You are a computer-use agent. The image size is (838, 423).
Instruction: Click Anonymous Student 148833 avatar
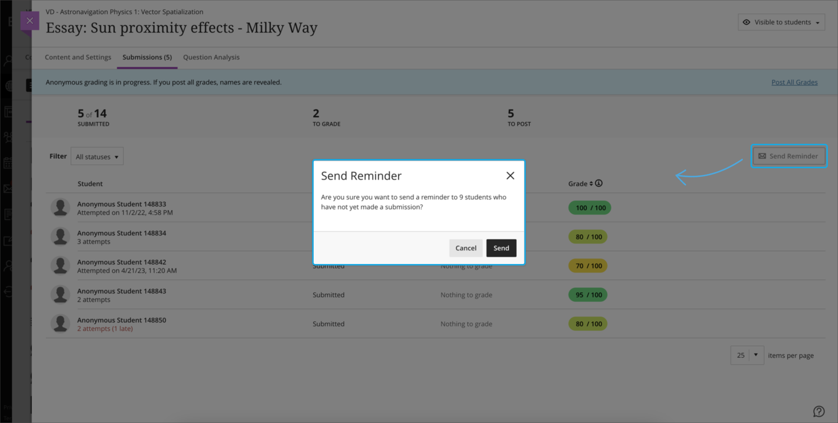pos(61,207)
